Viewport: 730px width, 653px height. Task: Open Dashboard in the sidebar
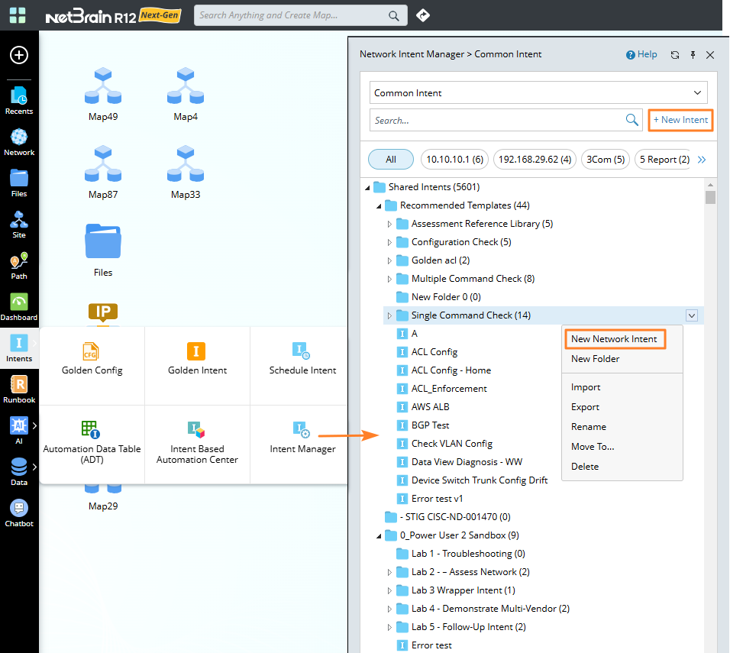click(x=19, y=307)
